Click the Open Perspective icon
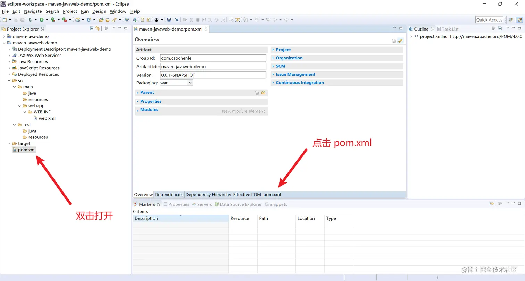The width and height of the screenshot is (525, 281). [x=511, y=20]
